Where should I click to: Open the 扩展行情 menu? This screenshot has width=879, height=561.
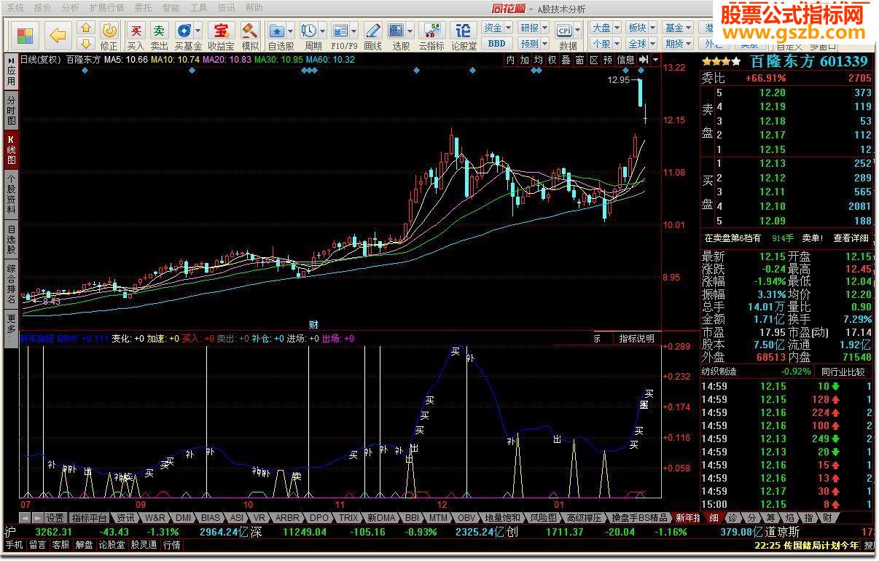point(106,7)
